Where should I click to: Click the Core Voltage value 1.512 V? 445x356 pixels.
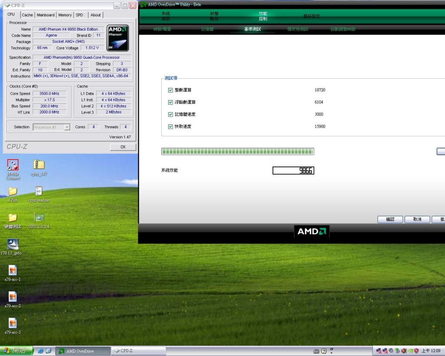pyautogui.click(x=92, y=48)
